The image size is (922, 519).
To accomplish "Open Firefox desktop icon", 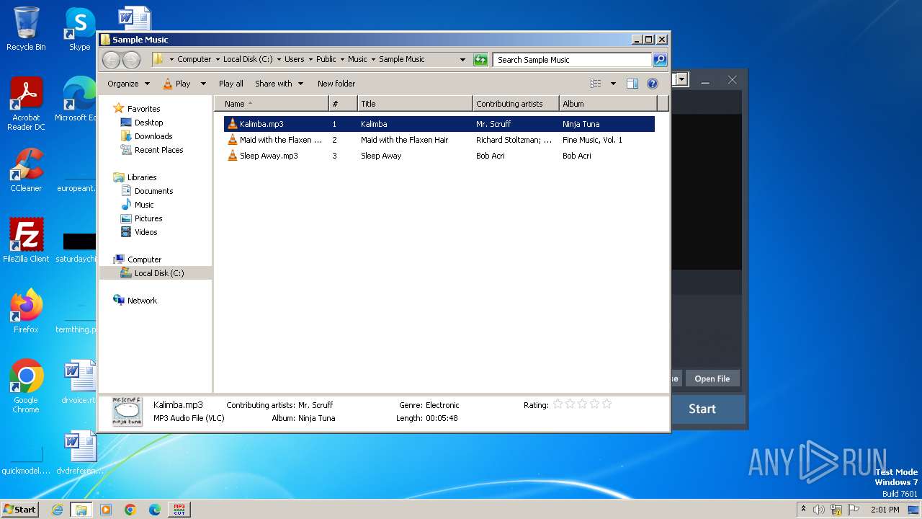I will pos(26,311).
